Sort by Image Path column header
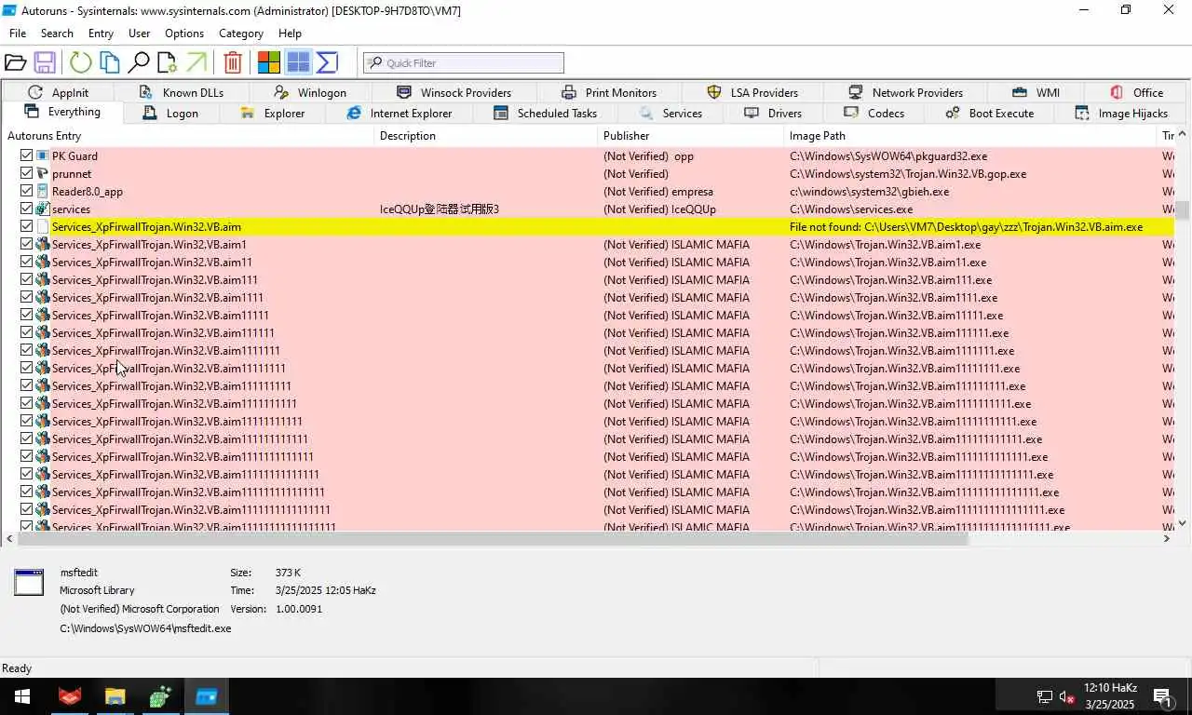 pyautogui.click(x=970, y=136)
